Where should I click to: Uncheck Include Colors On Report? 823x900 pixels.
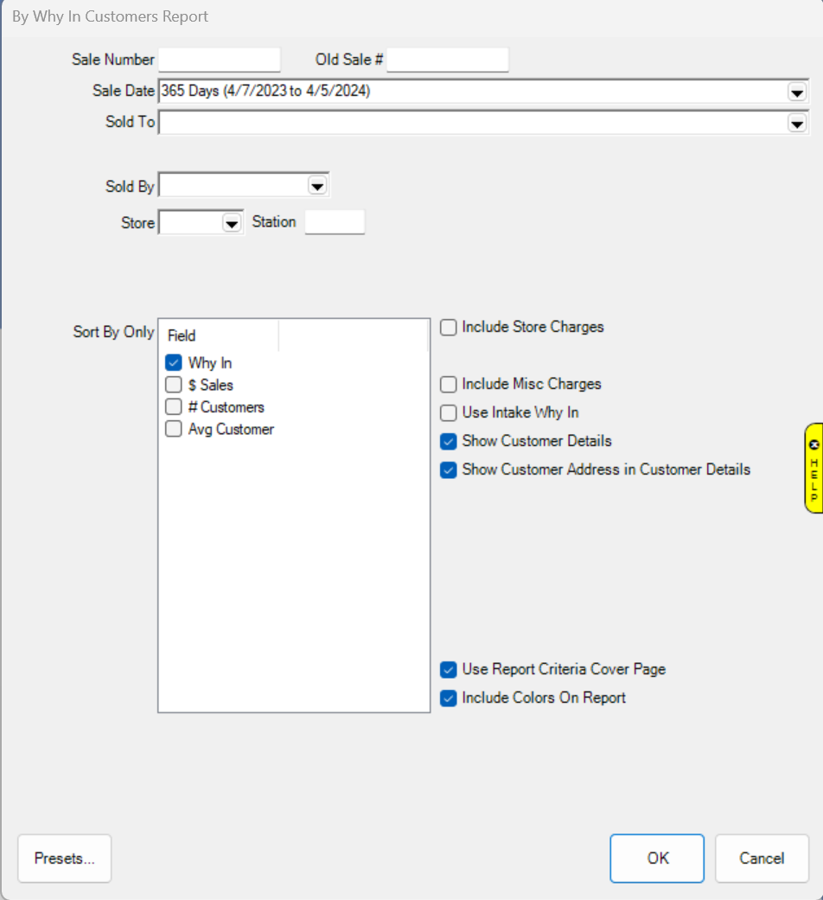click(x=449, y=699)
